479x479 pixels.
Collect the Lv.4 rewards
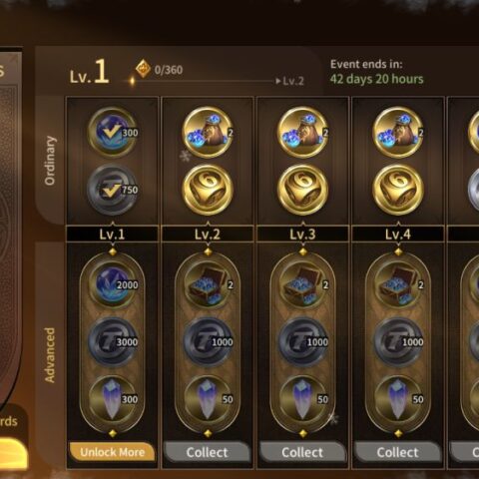pyautogui.click(x=397, y=452)
